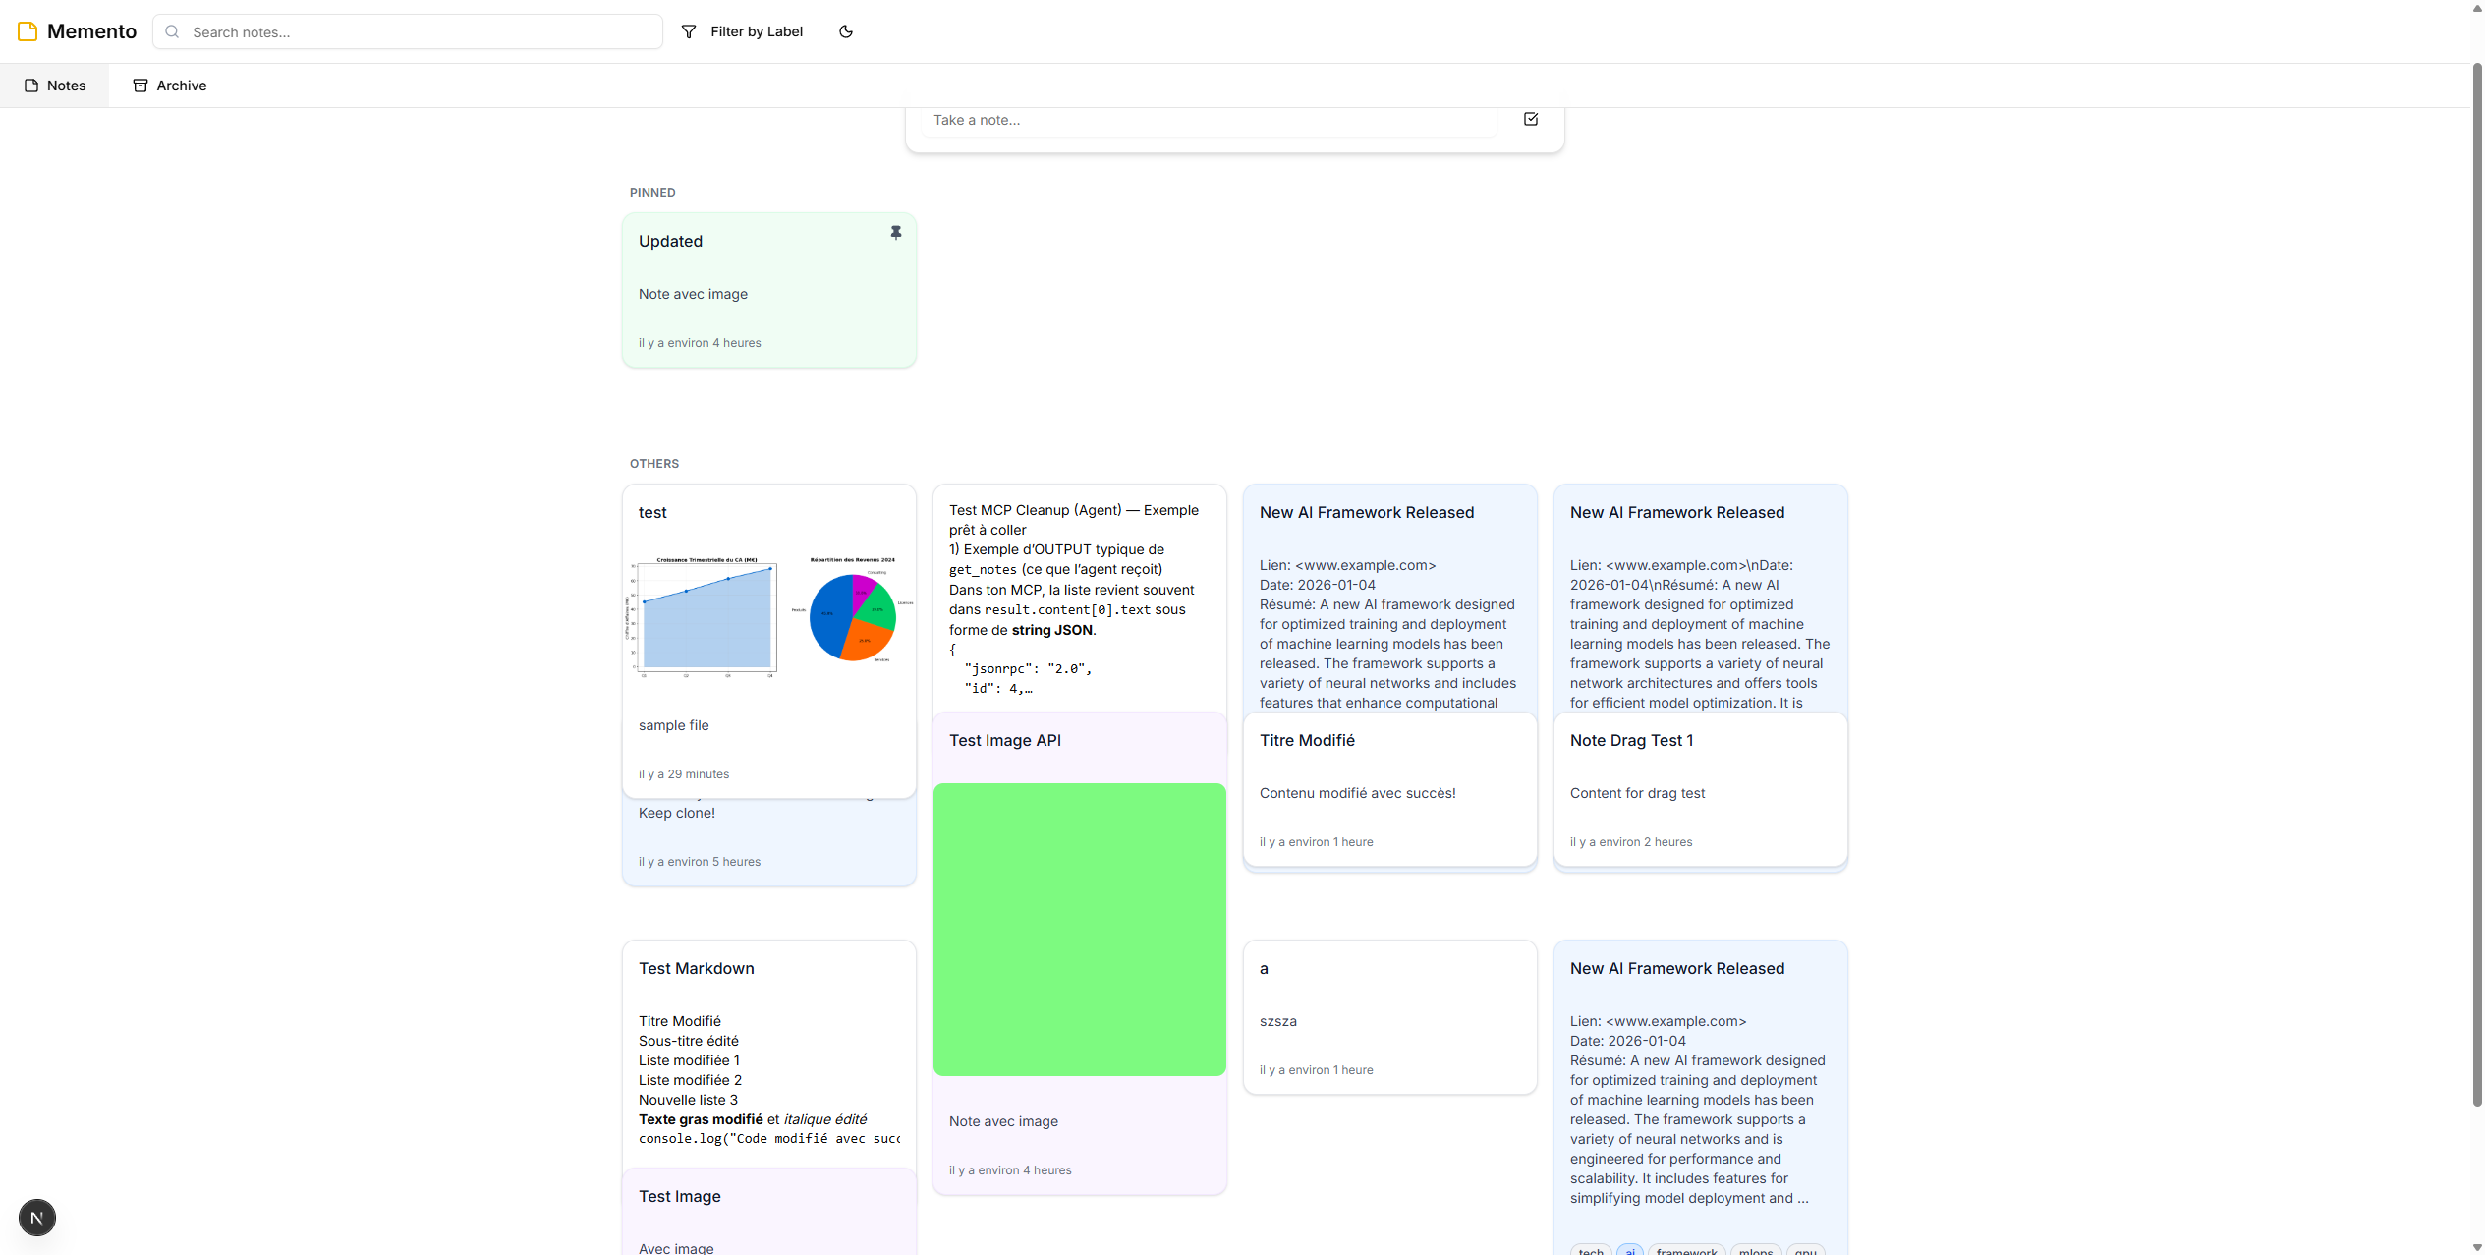Unpin the Updated note via pin icon
The image size is (2485, 1255).
point(895,233)
